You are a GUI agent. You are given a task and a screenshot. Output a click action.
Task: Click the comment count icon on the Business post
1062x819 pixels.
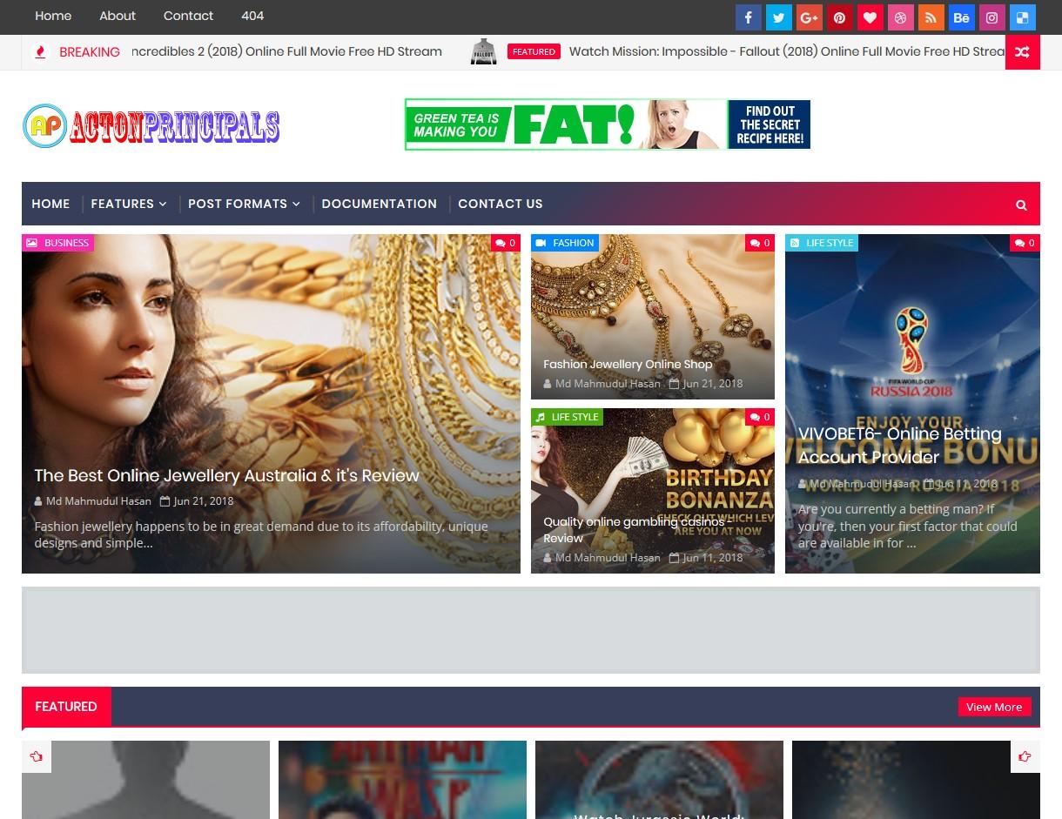pos(506,243)
